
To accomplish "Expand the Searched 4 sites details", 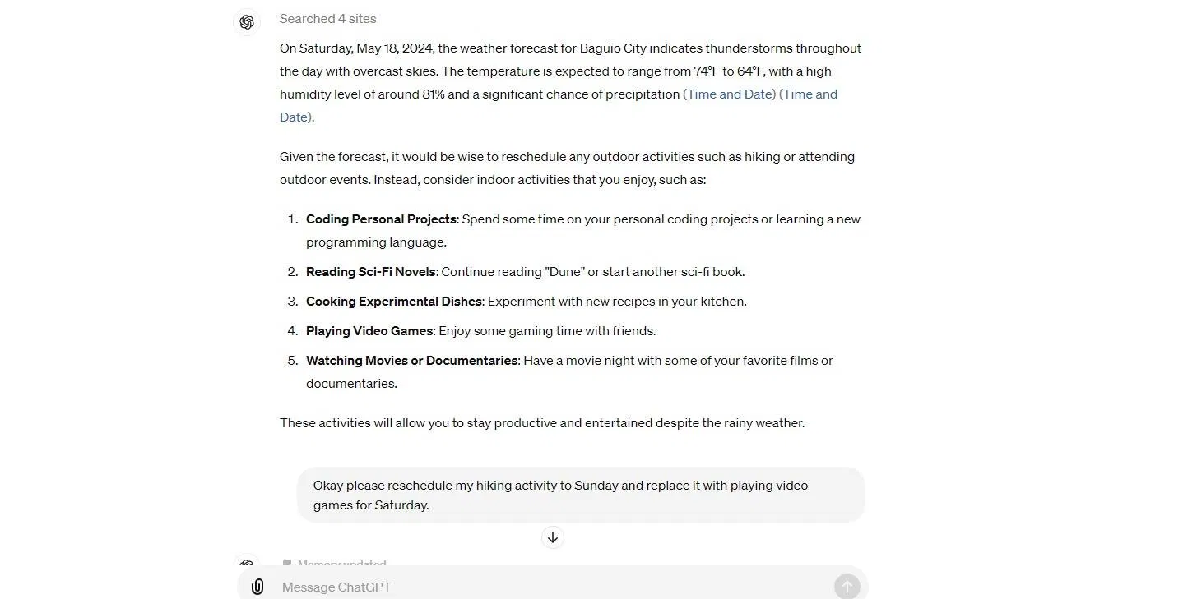I will pos(327,18).
